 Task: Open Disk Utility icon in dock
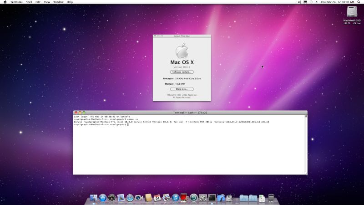pyautogui.click(x=230, y=198)
